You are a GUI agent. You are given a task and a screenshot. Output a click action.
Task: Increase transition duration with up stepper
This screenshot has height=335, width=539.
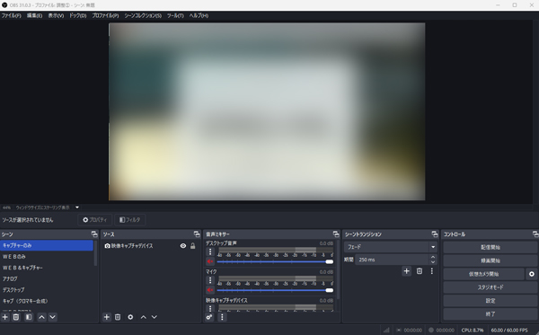[433, 257]
